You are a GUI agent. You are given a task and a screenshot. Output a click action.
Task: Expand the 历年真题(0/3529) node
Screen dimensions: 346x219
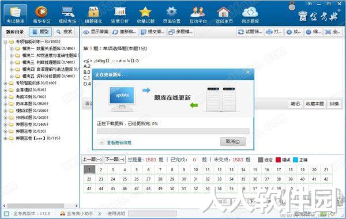click(5, 104)
